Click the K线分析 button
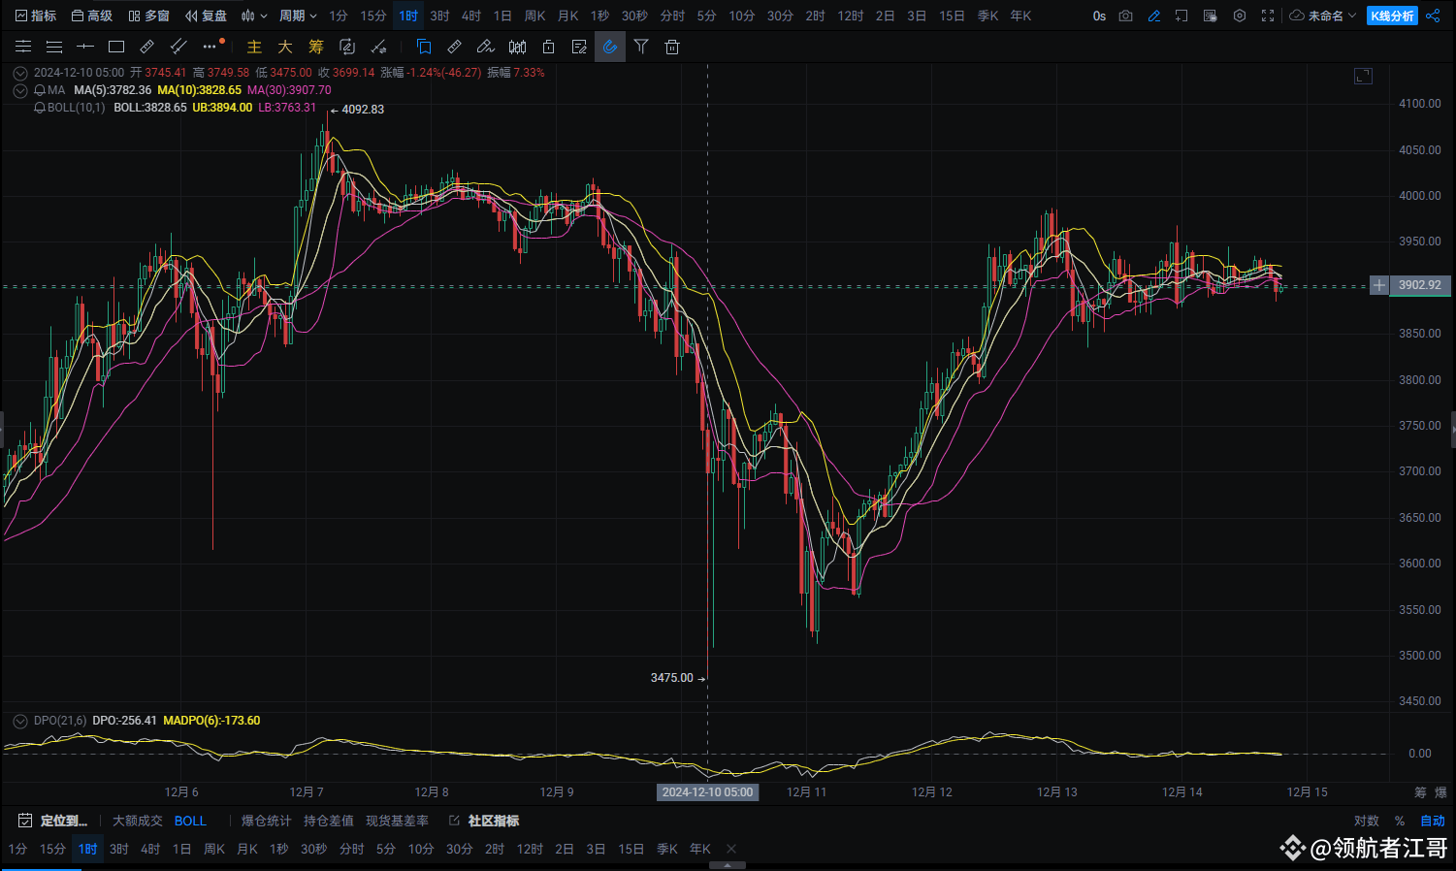1456x871 pixels. (x=1392, y=16)
